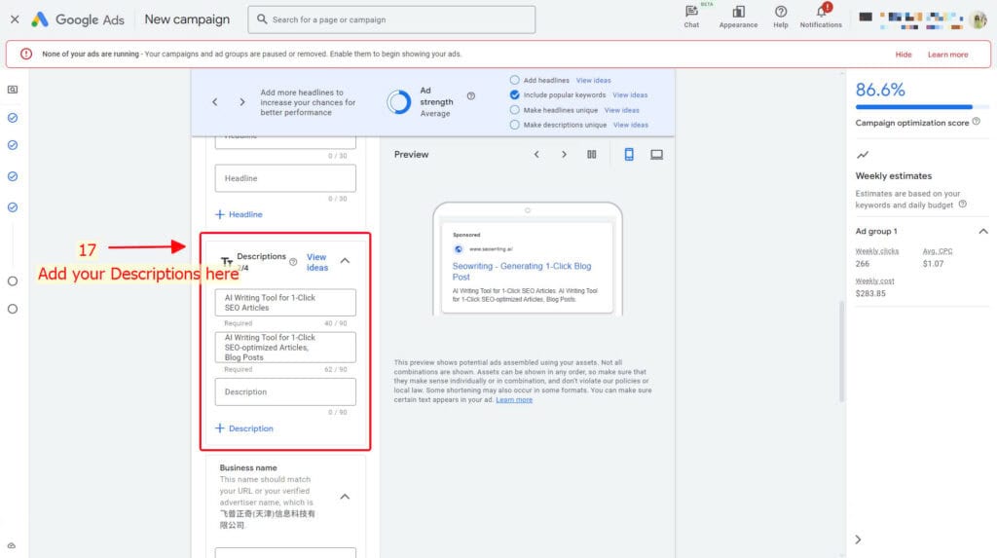Toggle Make descriptions unique option
Image resolution: width=997 pixels, height=558 pixels.
(514, 125)
